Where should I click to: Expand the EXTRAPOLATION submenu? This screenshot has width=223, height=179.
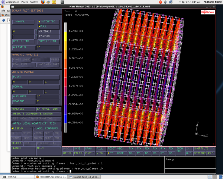pyautogui.click(x=48, y=109)
